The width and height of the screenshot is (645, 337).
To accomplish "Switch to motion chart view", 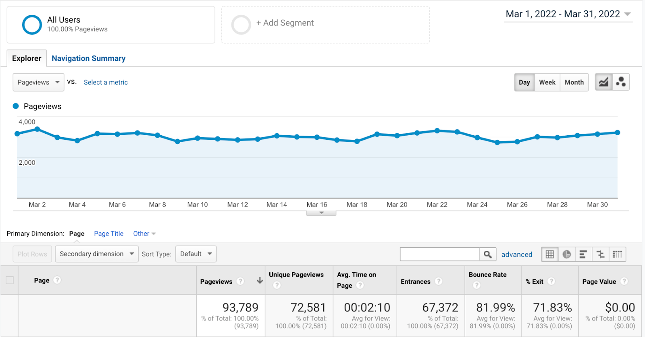I will point(621,82).
